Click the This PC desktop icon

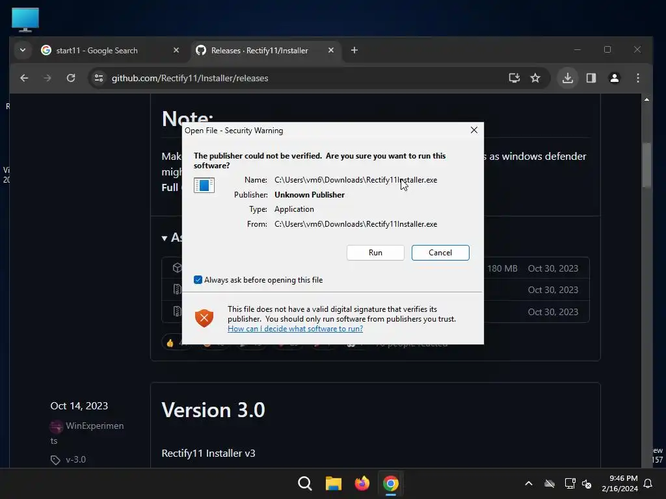click(x=25, y=20)
